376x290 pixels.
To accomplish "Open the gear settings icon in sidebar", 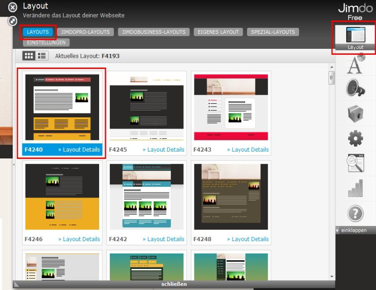I will tap(355, 138).
